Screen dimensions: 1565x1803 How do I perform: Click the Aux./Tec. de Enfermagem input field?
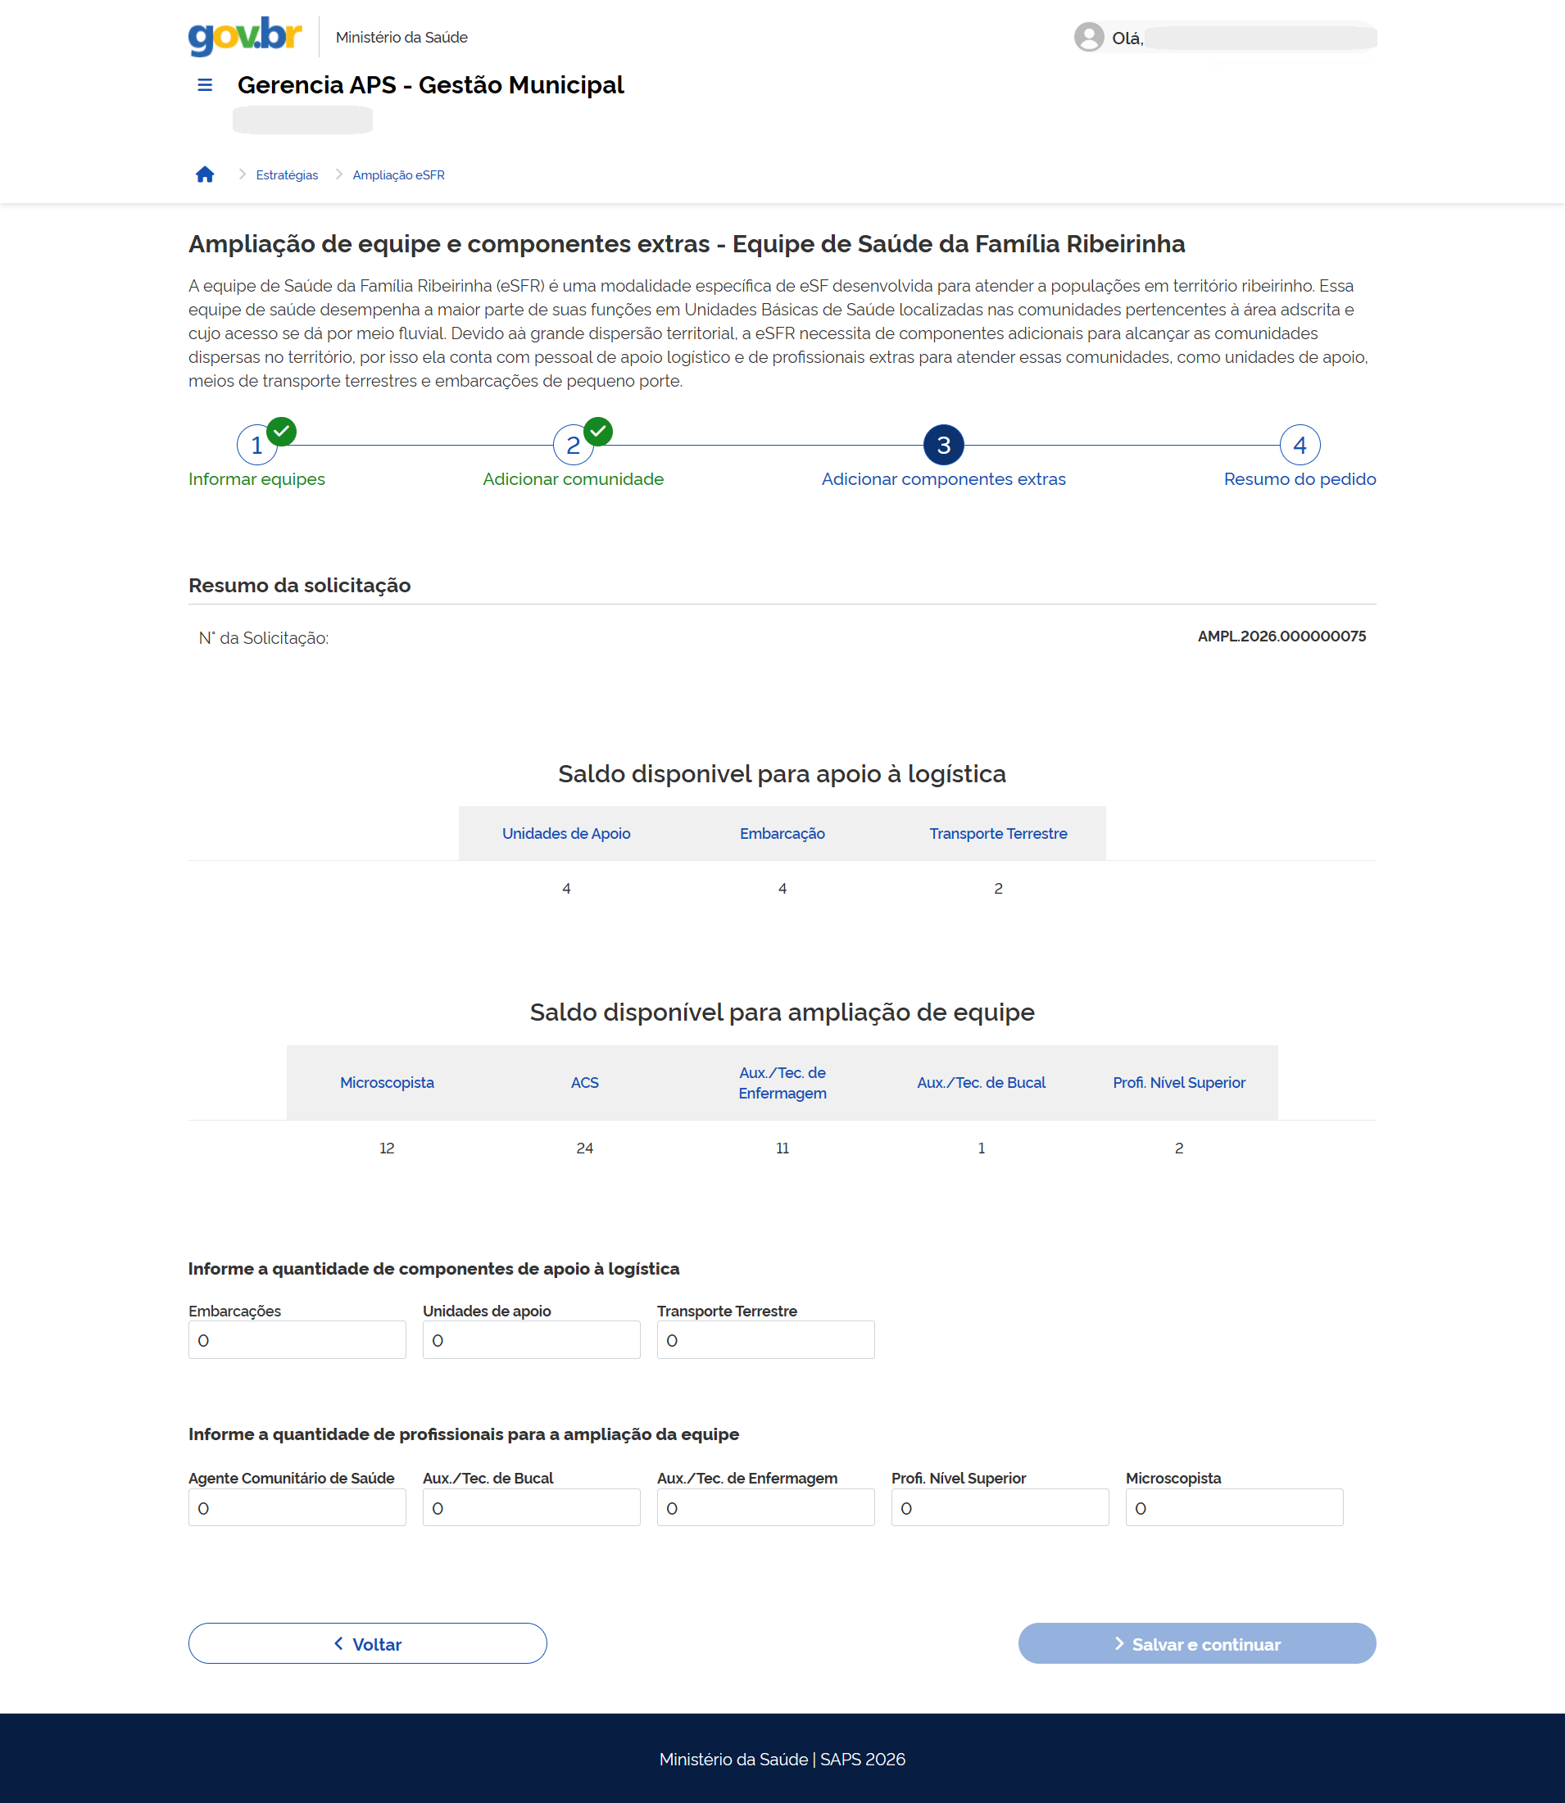click(765, 1507)
